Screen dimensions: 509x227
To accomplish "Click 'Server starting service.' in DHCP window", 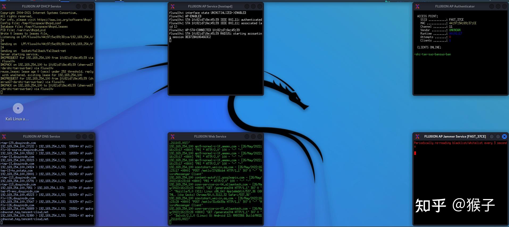I will point(20,54).
